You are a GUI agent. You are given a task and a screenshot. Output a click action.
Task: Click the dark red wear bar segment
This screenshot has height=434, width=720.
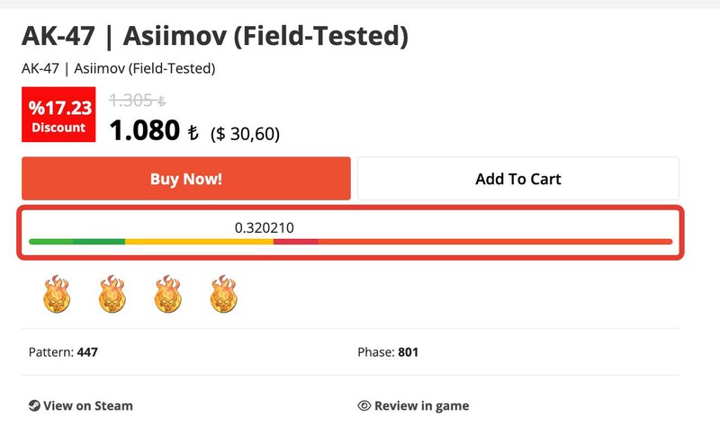[x=295, y=242]
